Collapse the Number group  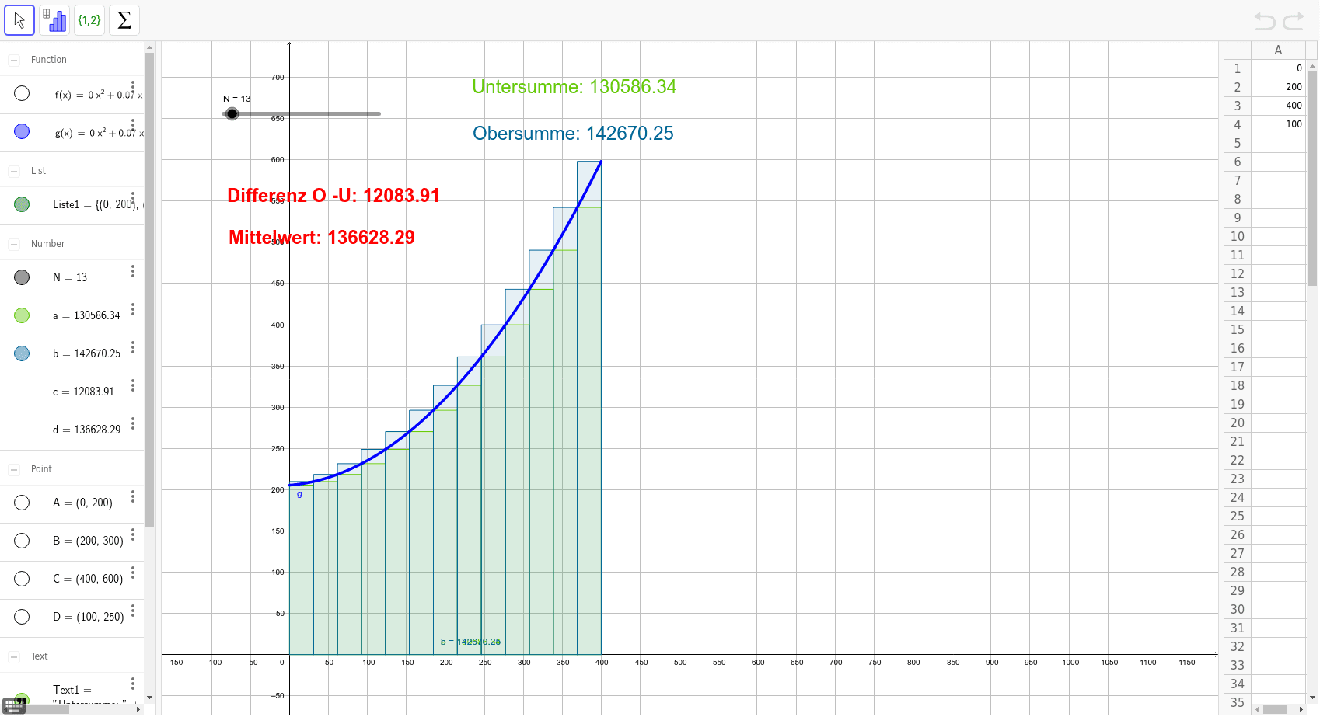pyautogui.click(x=14, y=244)
